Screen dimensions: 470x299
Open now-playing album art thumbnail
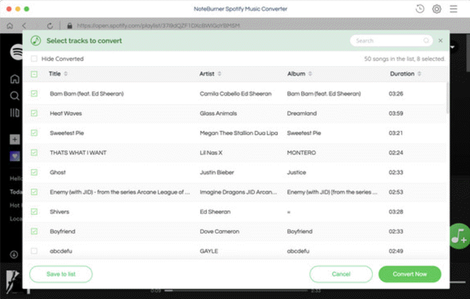point(13,282)
